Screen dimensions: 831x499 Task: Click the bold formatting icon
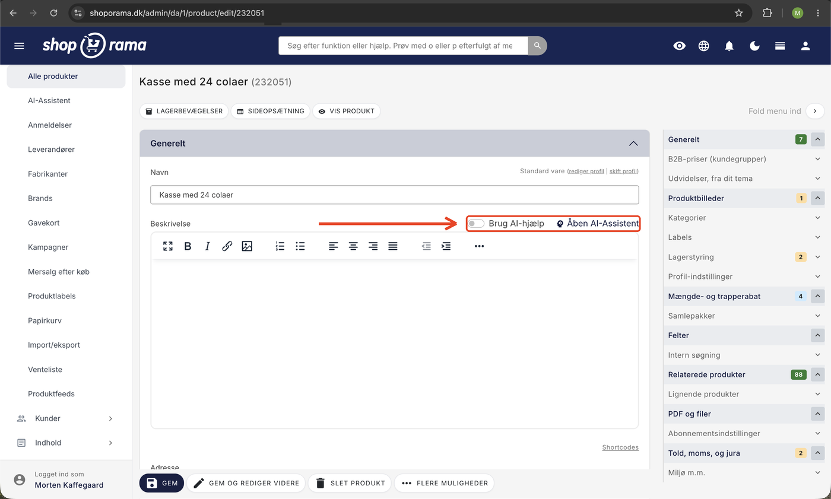tap(188, 246)
